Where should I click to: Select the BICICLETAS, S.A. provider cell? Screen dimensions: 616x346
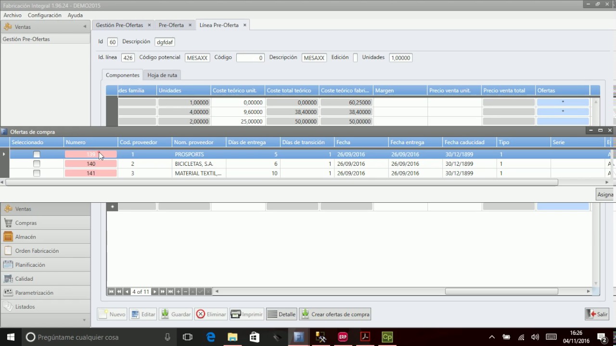(199, 164)
